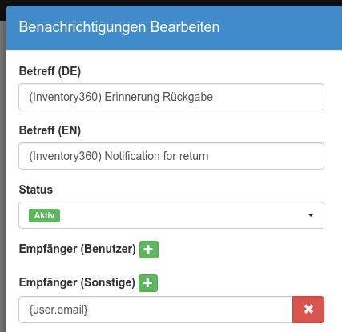The width and height of the screenshot is (342, 332).
Task: Click the green Aktiv status badge
Action: 44,215
